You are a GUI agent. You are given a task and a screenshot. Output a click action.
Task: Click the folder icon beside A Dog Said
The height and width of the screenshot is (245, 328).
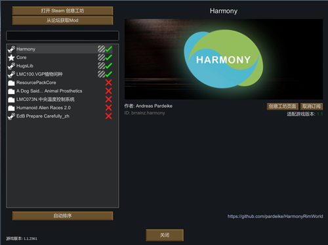[x=11, y=91]
